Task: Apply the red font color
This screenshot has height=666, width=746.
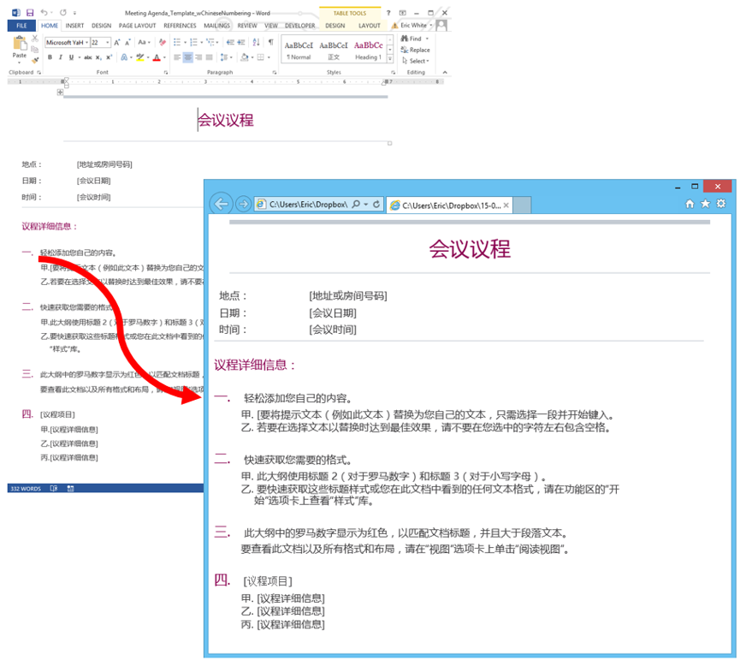Action: click(x=157, y=57)
